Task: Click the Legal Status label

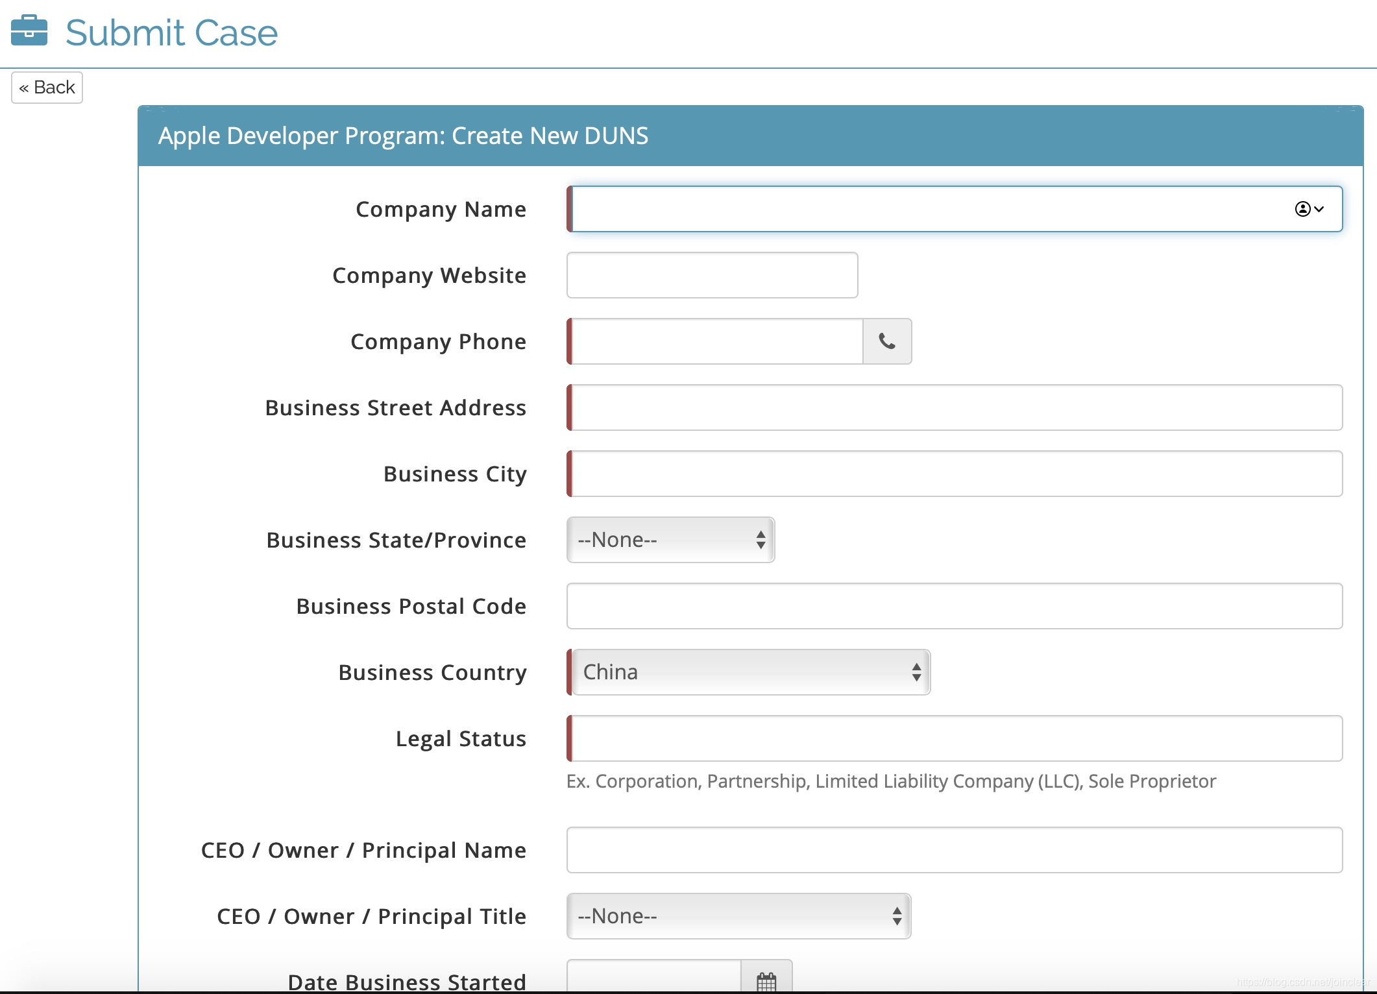Action: point(461,739)
